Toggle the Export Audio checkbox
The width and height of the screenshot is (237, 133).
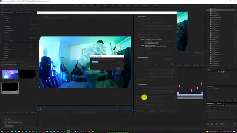pos(148,35)
